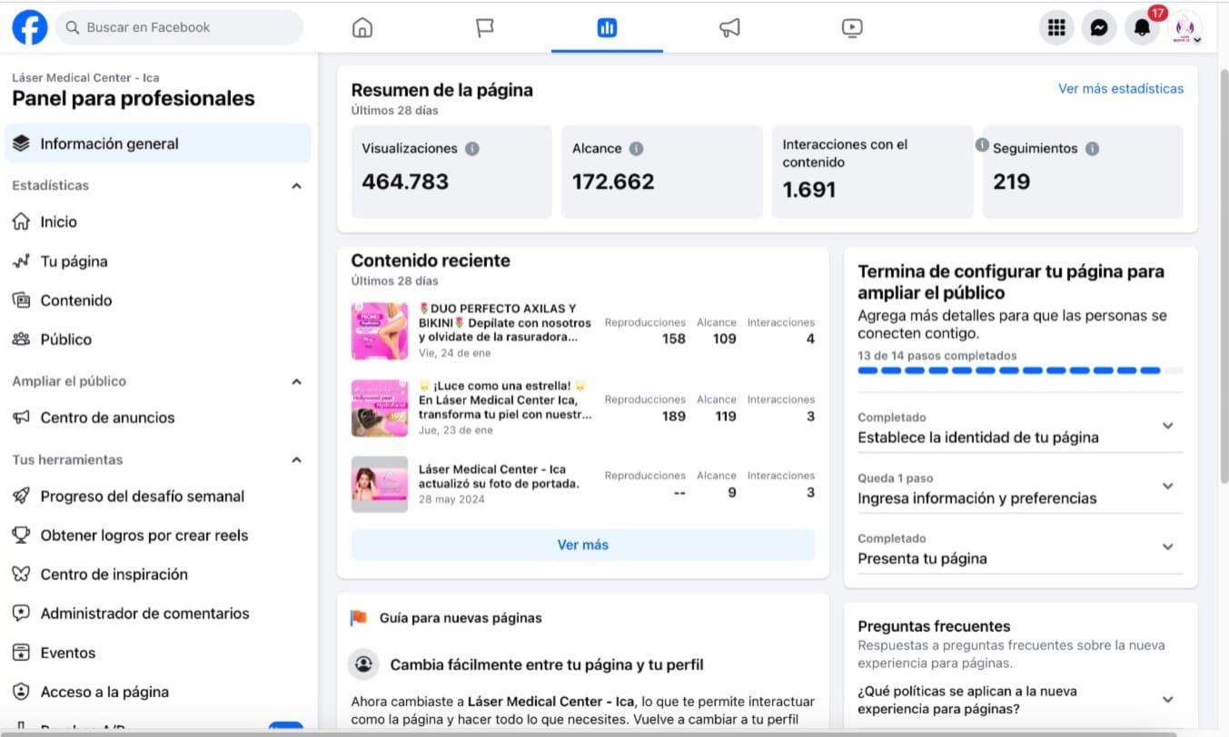This screenshot has width=1229, height=737.
Task: Click the info icon beside Alcance
Action: click(636, 149)
